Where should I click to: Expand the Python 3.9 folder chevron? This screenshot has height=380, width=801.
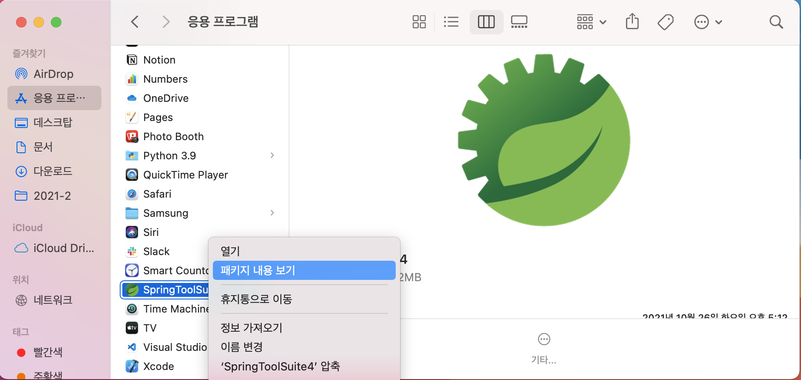tap(272, 155)
